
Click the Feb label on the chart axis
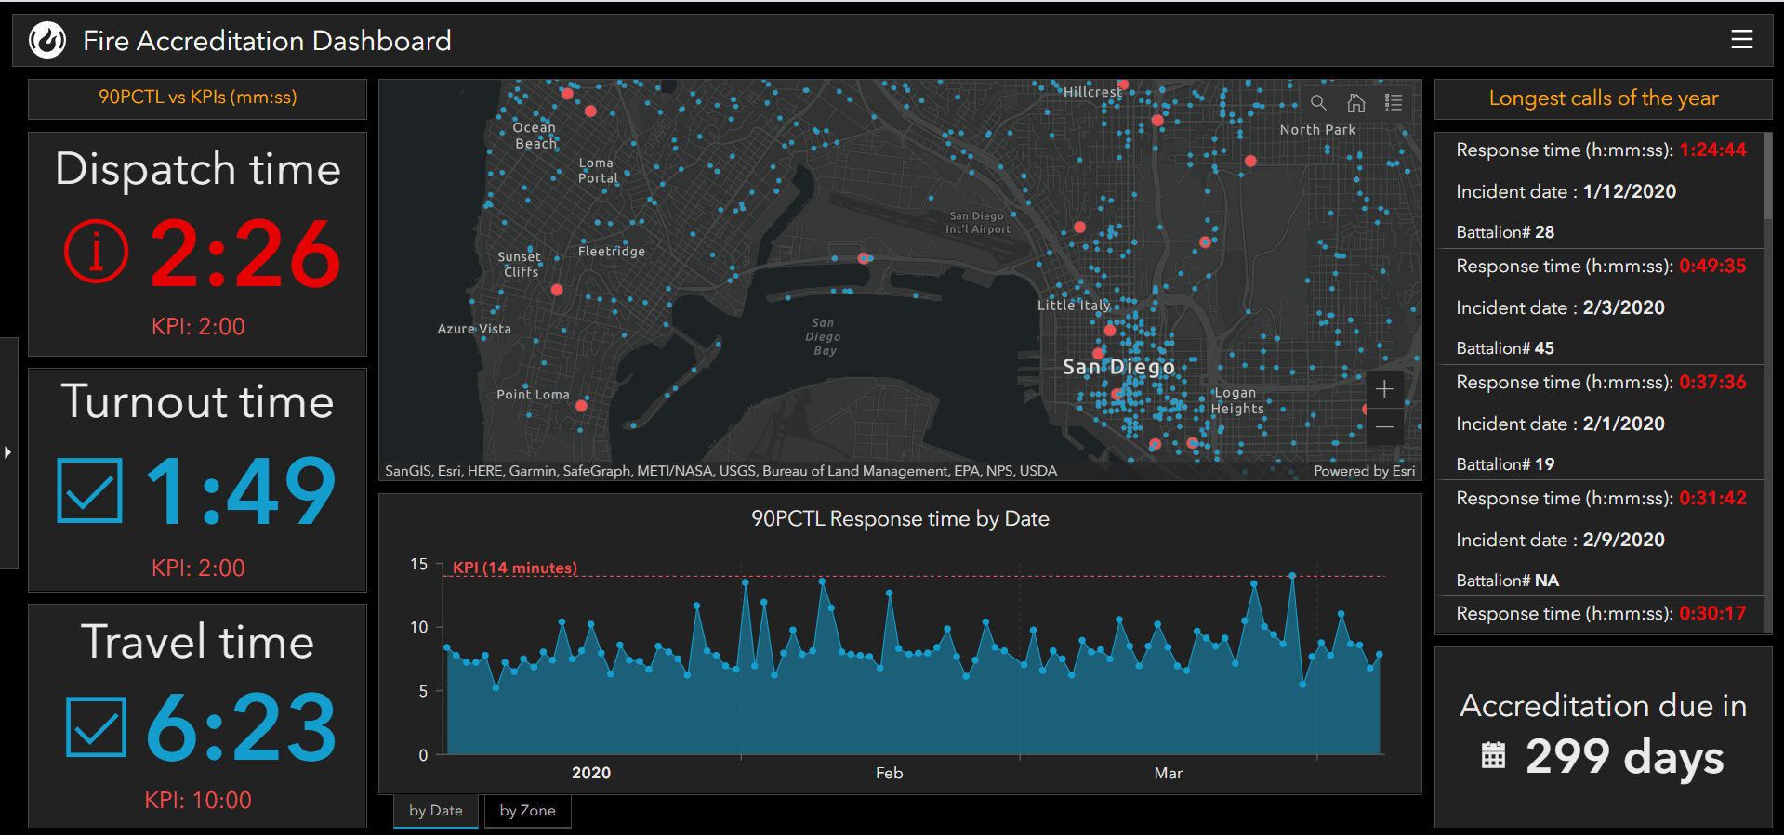(x=890, y=773)
